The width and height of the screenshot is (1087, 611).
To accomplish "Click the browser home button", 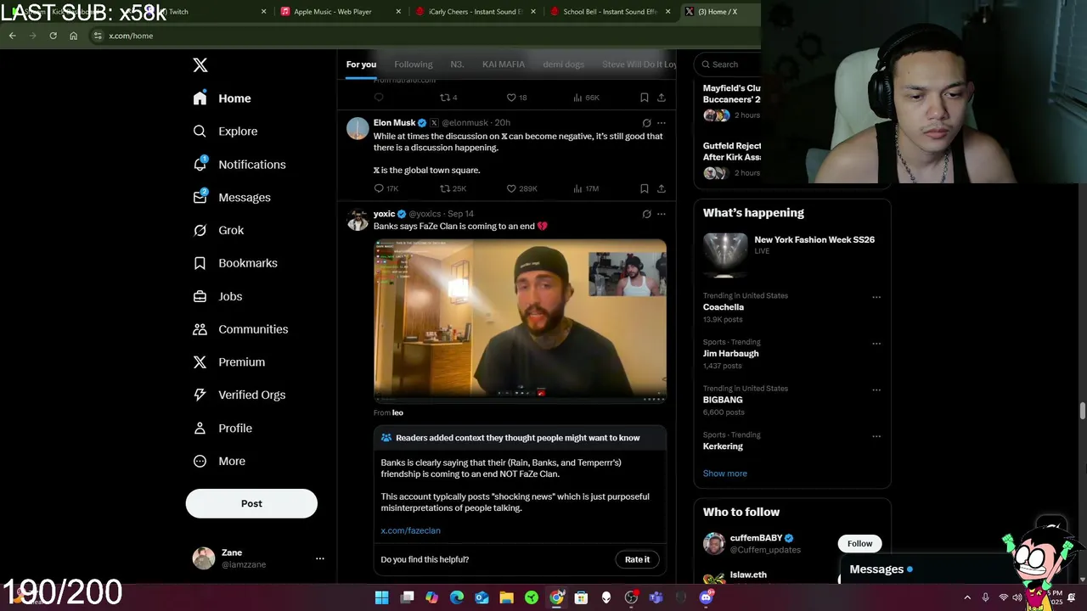I will point(73,36).
